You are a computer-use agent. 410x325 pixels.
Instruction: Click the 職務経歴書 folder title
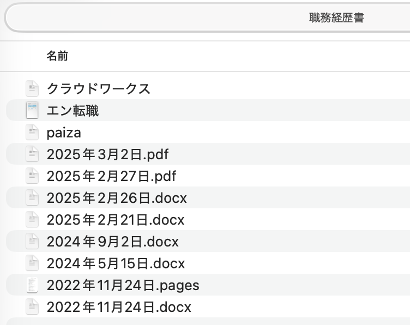coord(336,18)
